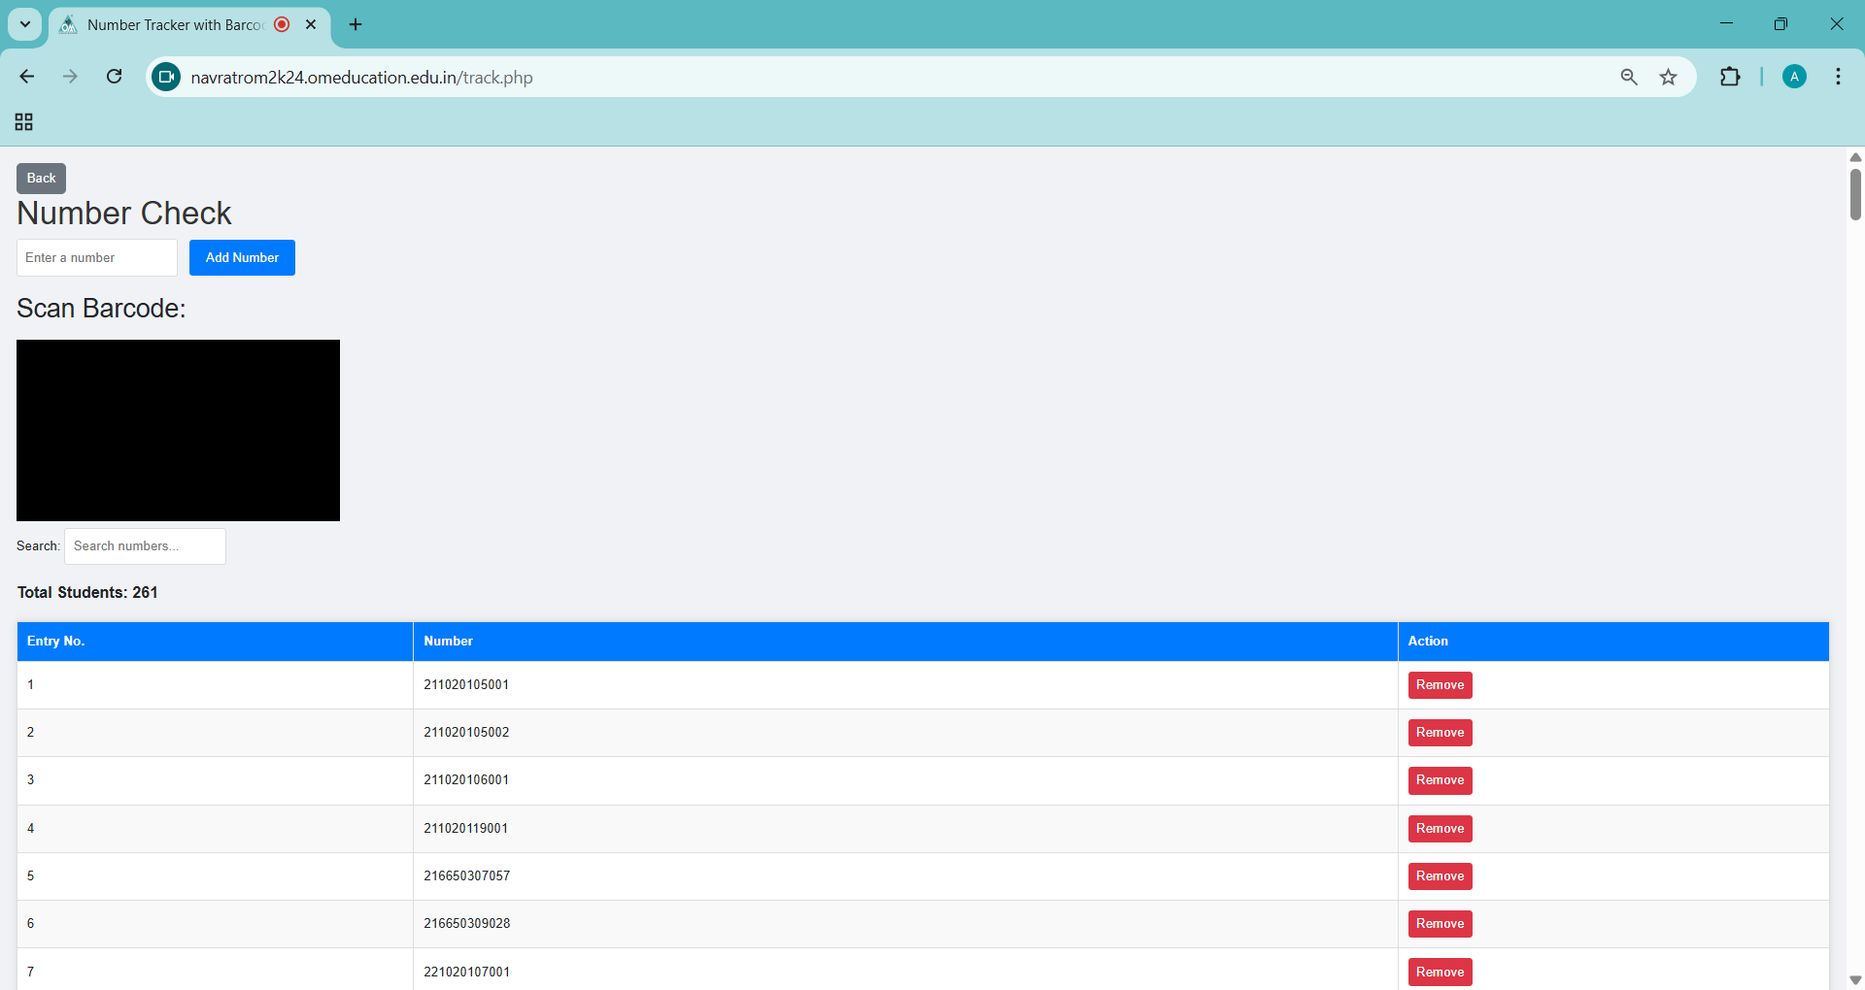This screenshot has width=1865, height=990.
Task: Open the profile avatar icon
Action: pos(1794,77)
